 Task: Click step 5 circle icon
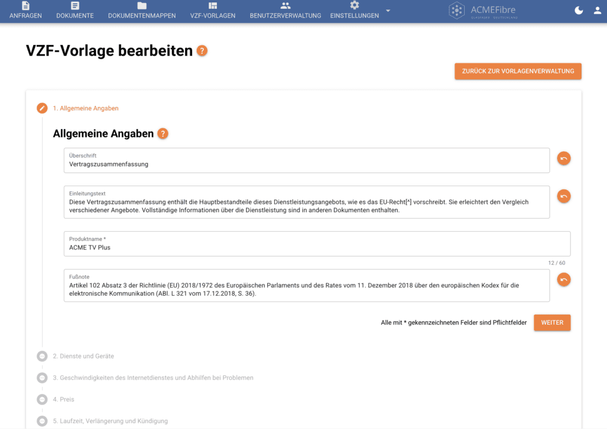coord(42,421)
